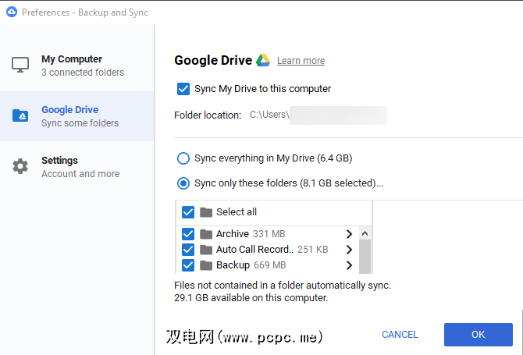
Task: Click the Archive folder name
Action: [233, 234]
